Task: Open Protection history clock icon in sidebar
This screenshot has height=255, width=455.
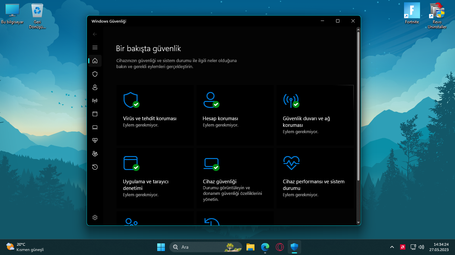Action: [95, 167]
